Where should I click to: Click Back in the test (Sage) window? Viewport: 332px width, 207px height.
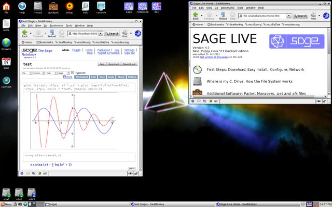point(24,33)
